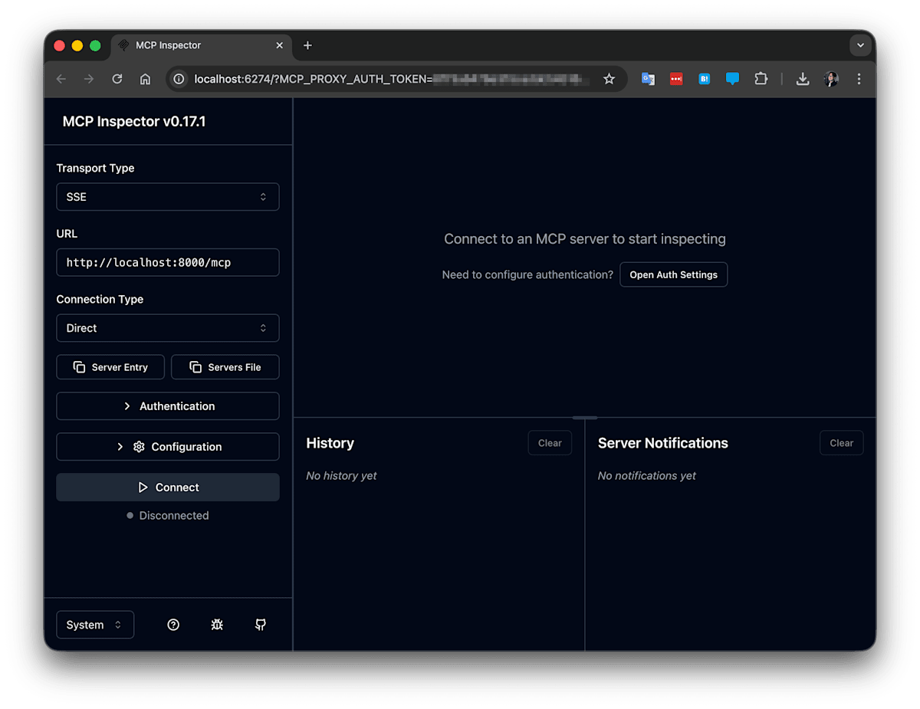Screen dimensions: 920x709
Task: Expand the Authentication section
Action: pyautogui.click(x=168, y=406)
